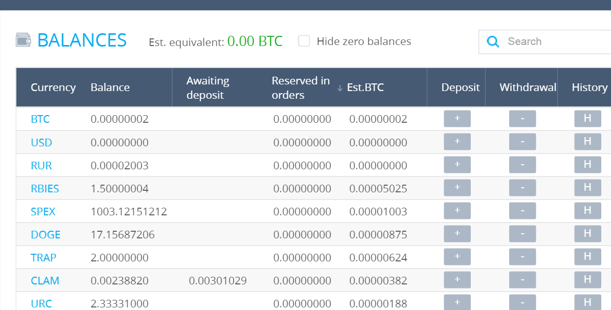Image resolution: width=611 pixels, height=310 pixels.
Task: Enable Hide zero balances checkbox
Action: 304,41
